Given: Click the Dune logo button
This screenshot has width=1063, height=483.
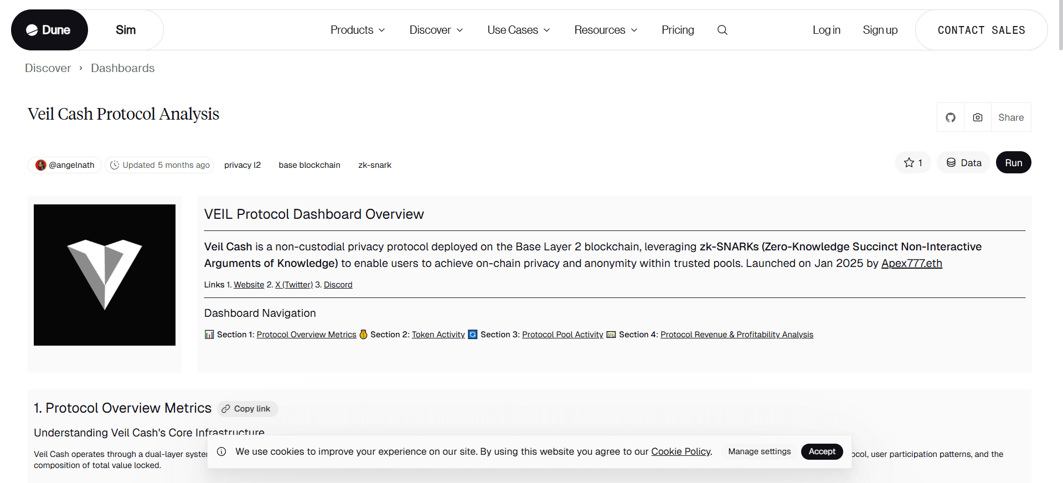Looking at the screenshot, I should [x=49, y=30].
